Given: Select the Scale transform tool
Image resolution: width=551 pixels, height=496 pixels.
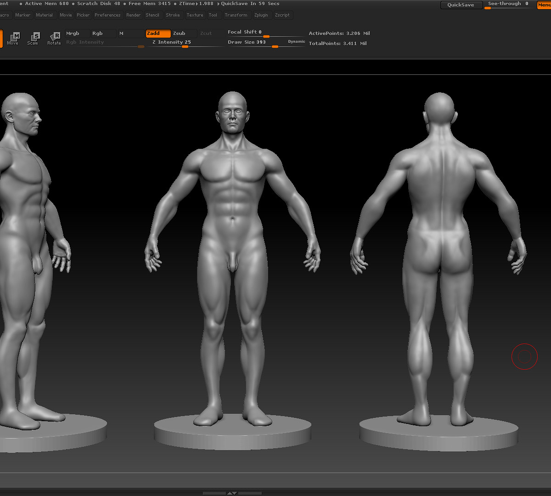Looking at the screenshot, I should point(33,38).
